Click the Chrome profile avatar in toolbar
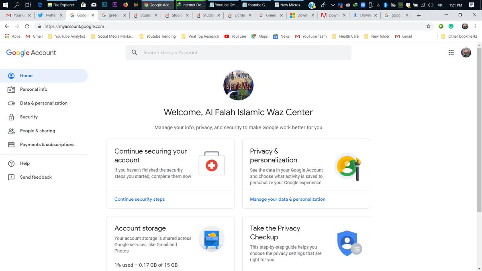Screen dimensions: 482x271 click(x=465, y=26)
